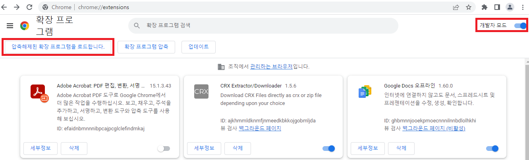Click the ID ghbmnnjooekpmoecnnnilnnbdlolhkhi text
The height and width of the screenshot is (160, 529).
[x=430, y=120]
